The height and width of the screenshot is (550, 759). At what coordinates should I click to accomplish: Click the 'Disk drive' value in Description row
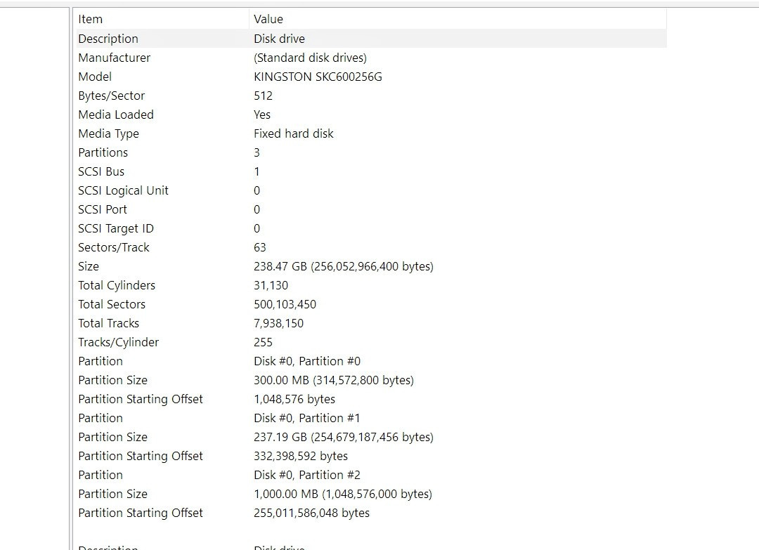(x=279, y=39)
